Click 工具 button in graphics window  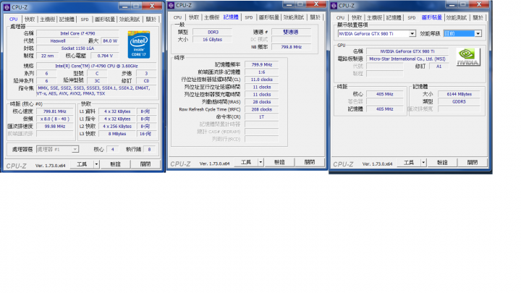pos(409,163)
